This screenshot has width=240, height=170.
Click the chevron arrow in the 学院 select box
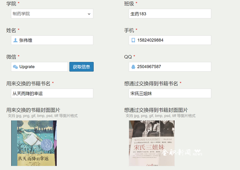tap(89, 14)
